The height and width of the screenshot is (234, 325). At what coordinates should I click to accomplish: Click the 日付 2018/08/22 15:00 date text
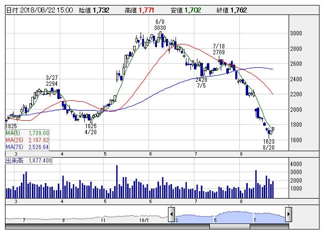pos(39,10)
